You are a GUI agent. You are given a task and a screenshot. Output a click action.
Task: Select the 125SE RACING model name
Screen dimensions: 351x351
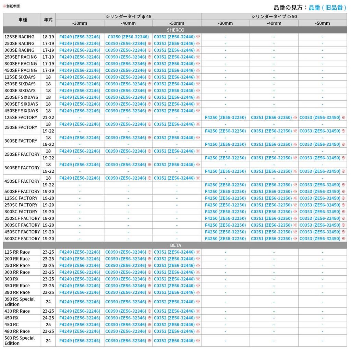click(20, 37)
